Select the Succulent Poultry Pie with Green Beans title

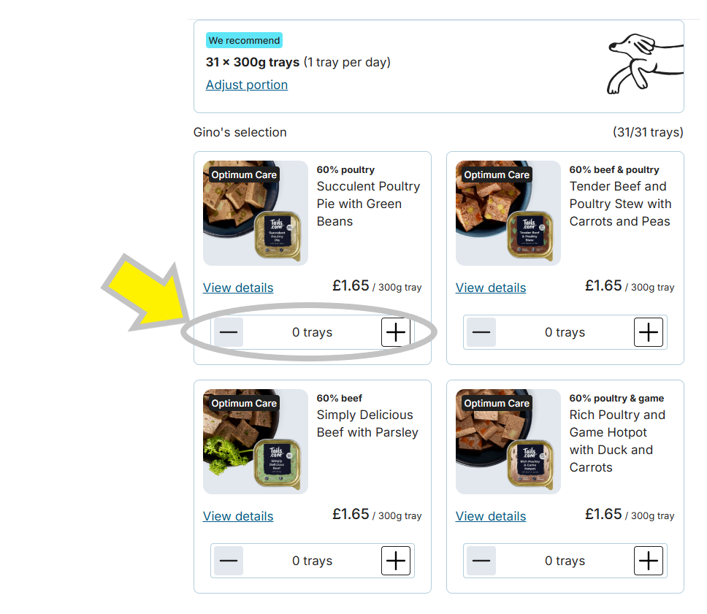tap(368, 204)
